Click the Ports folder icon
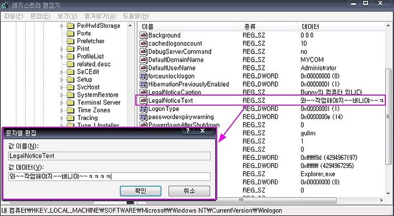Screen dimensions: 394x216 tap(71, 33)
